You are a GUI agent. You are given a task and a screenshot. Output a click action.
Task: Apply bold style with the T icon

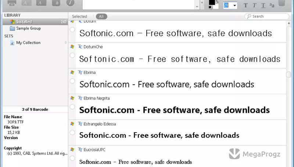point(245,5)
